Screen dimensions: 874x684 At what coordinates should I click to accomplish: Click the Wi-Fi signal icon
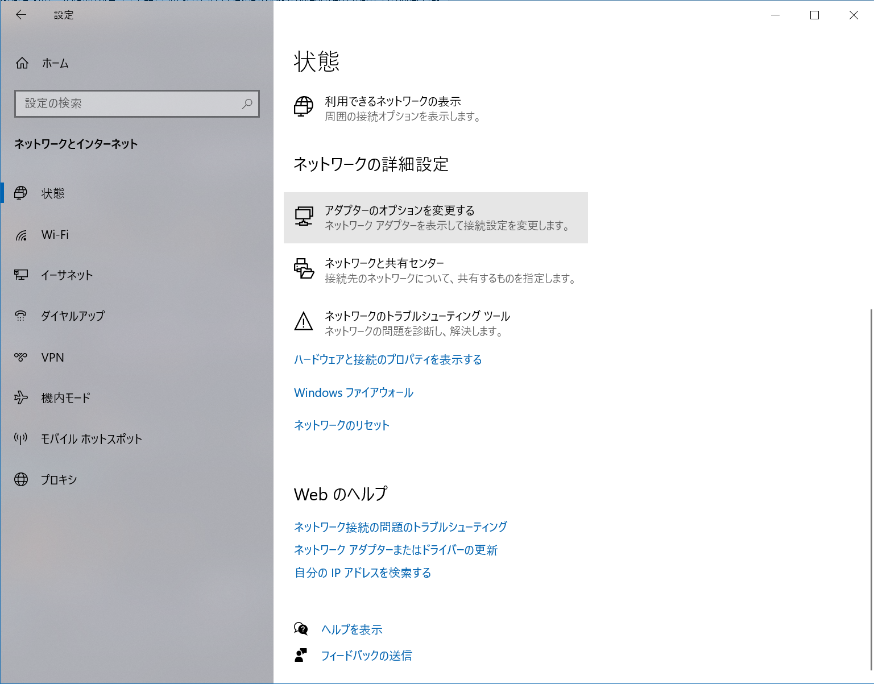pos(21,235)
